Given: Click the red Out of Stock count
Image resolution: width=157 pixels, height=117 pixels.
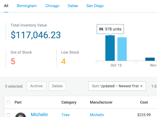Looking at the screenshot, I should pyautogui.click(x=13, y=62).
